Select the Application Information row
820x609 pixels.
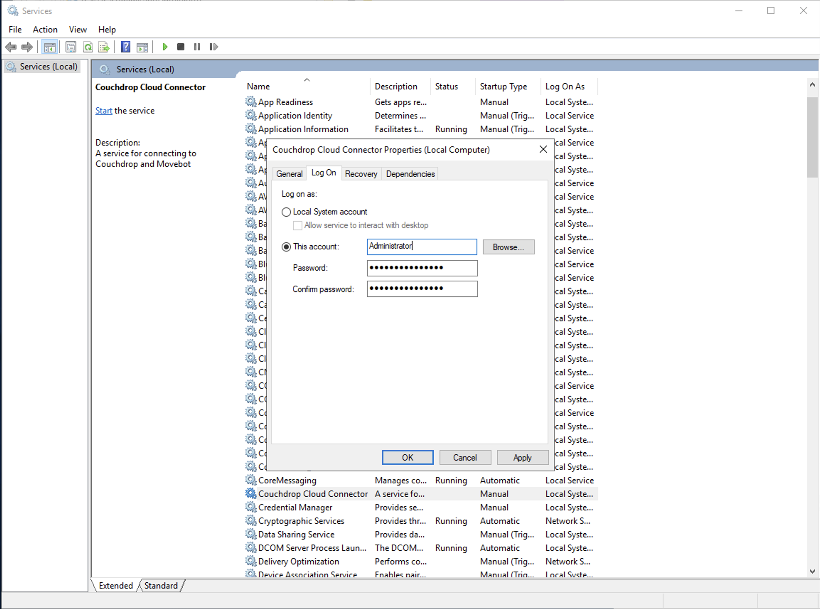421,129
